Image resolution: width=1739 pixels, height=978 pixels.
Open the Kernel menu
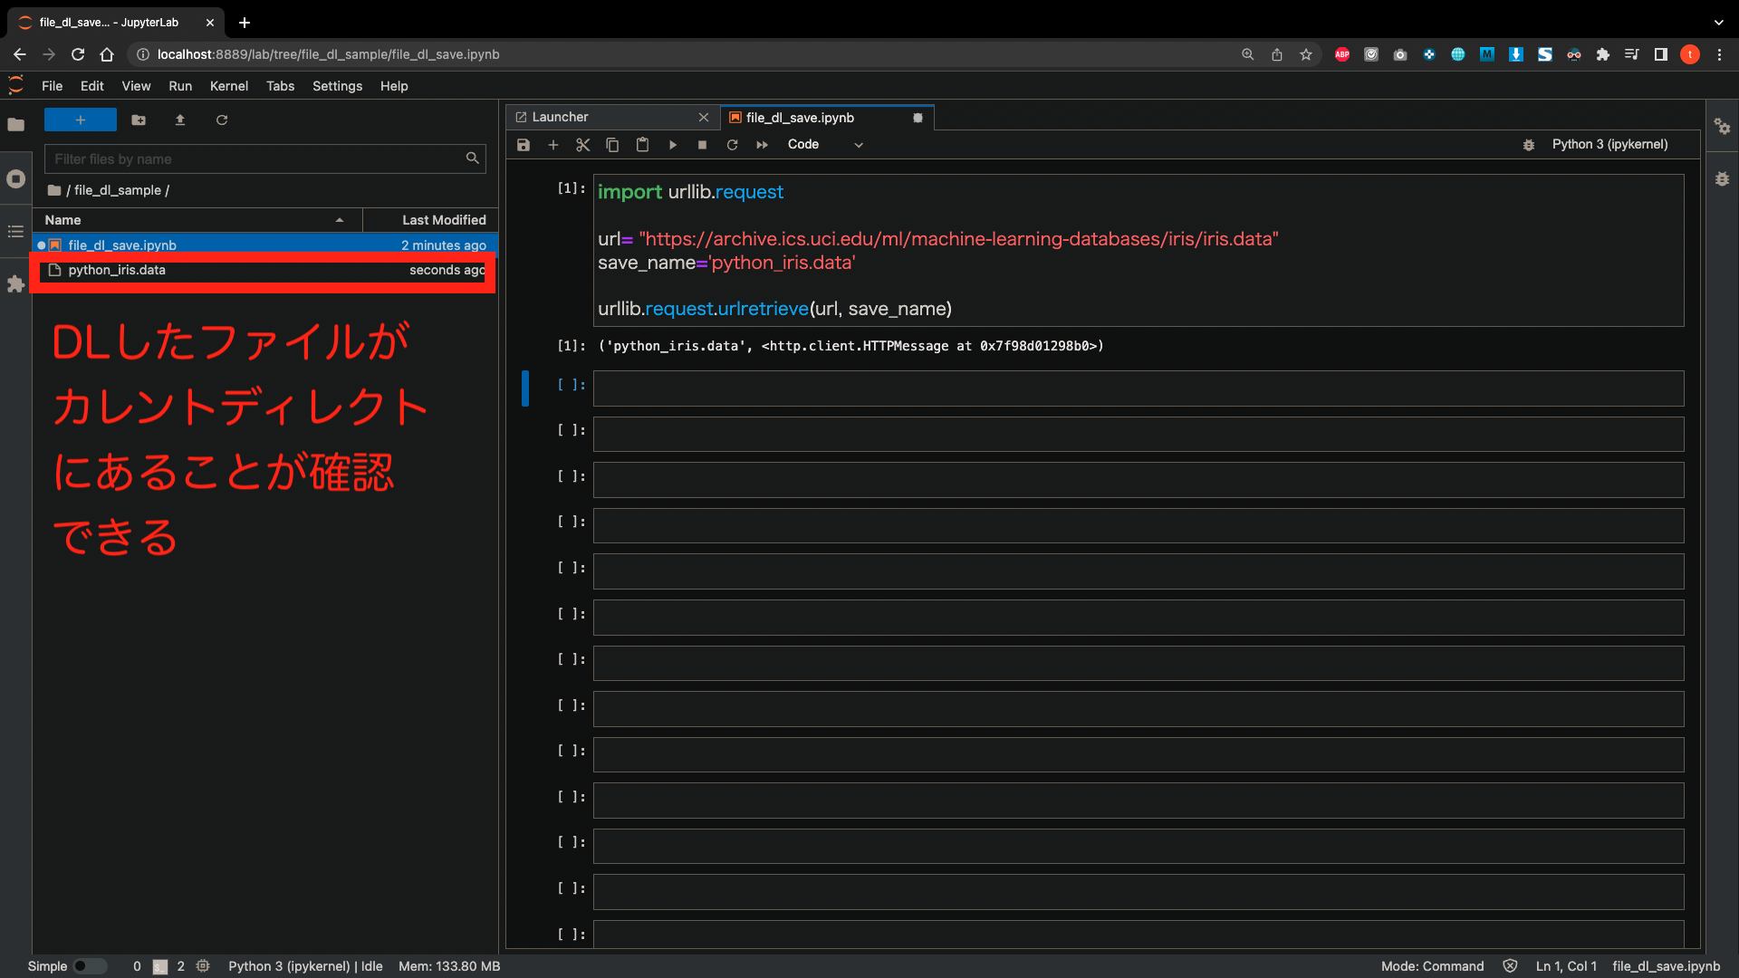click(229, 86)
